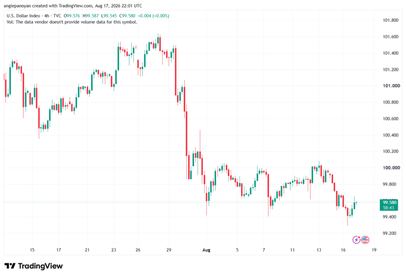Click the TVC exchange label
406x277 pixels.
57,16
